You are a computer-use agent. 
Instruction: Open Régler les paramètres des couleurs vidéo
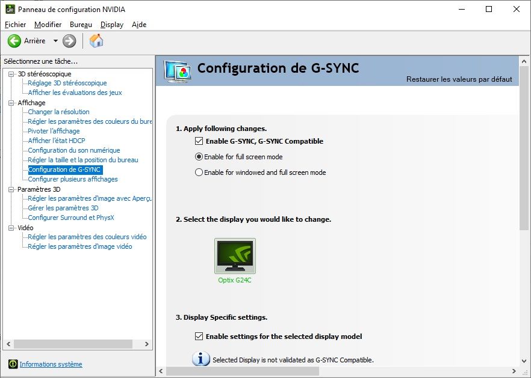coord(87,237)
